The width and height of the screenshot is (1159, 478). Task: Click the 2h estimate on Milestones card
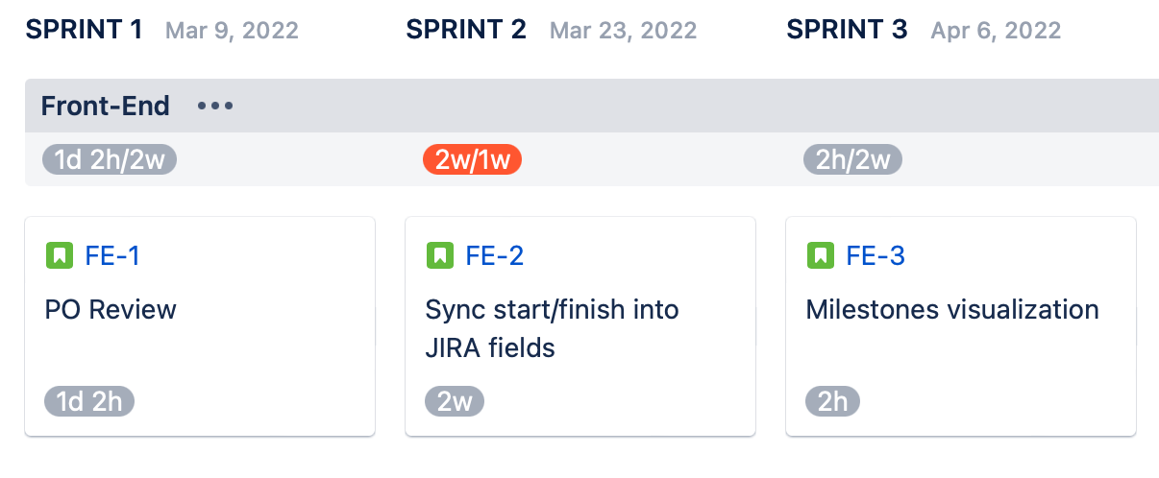(832, 401)
